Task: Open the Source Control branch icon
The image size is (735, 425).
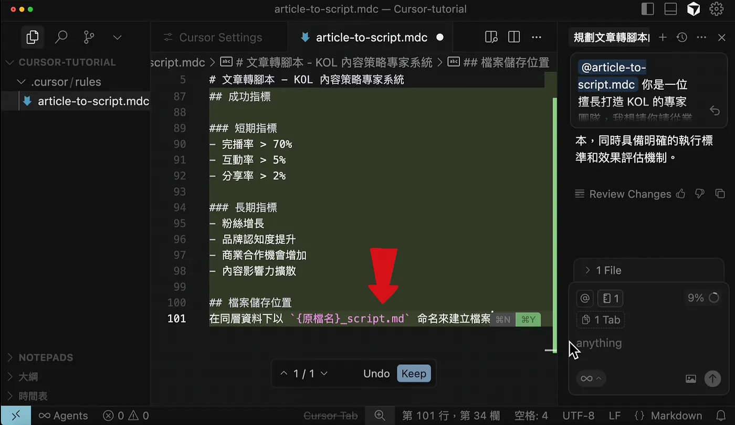Action: tap(89, 37)
